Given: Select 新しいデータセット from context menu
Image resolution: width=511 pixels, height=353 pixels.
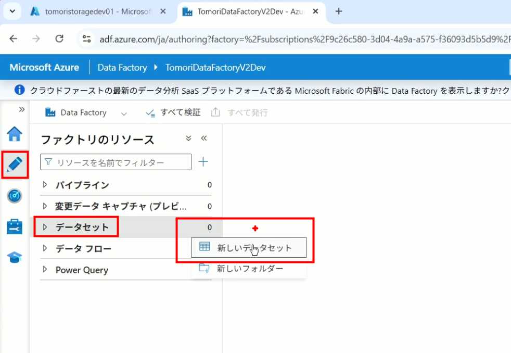Looking at the screenshot, I should (x=249, y=248).
